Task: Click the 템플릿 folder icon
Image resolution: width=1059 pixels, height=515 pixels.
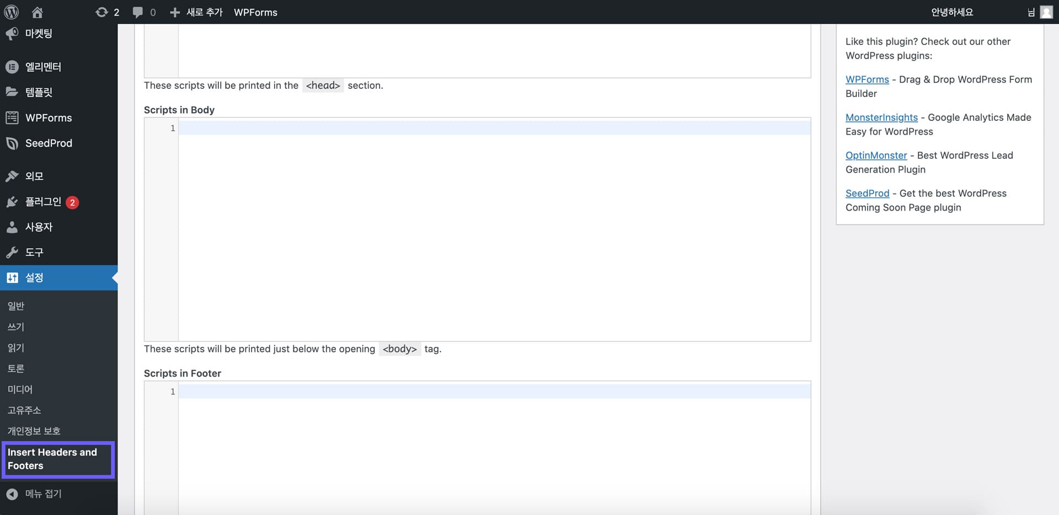Action: tap(12, 92)
